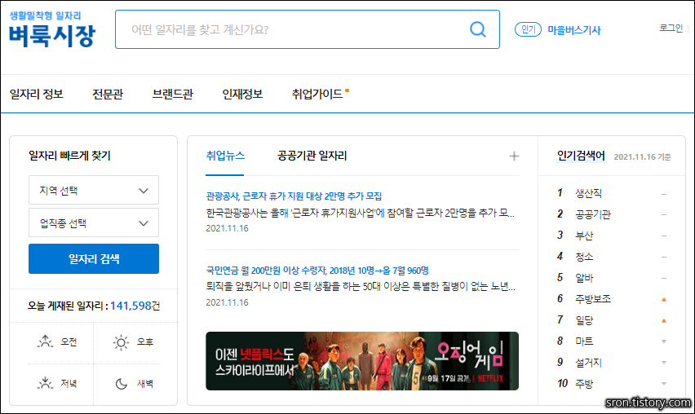Open the 업직종 선택 dropdown
The height and width of the screenshot is (414, 695).
(x=94, y=222)
